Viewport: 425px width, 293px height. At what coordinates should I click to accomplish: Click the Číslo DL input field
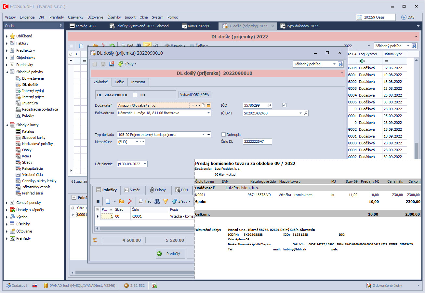pos(257,141)
